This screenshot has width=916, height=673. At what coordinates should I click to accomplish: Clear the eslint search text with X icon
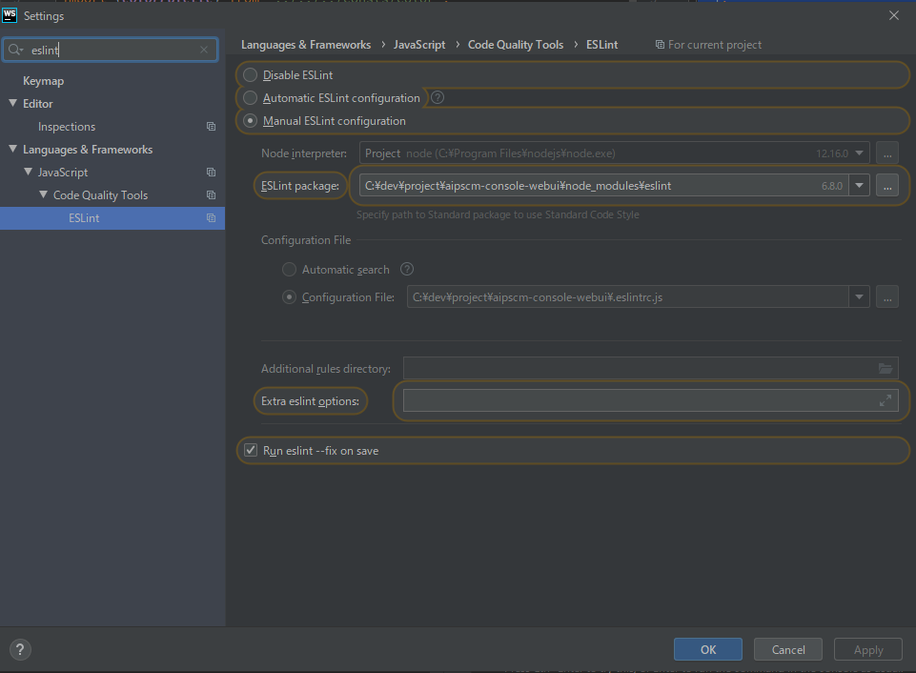click(204, 50)
